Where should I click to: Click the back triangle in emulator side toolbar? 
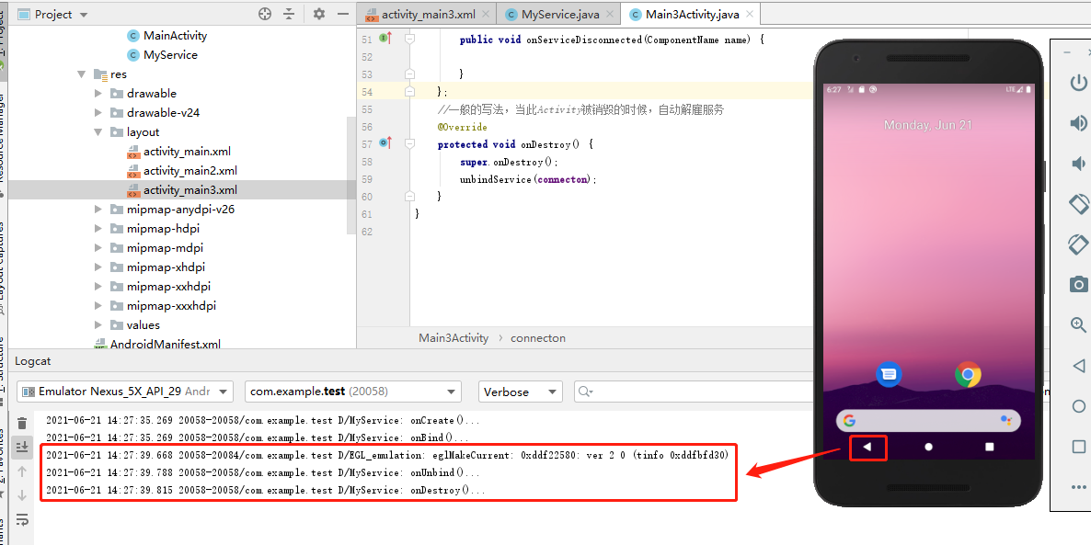[1078, 366]
